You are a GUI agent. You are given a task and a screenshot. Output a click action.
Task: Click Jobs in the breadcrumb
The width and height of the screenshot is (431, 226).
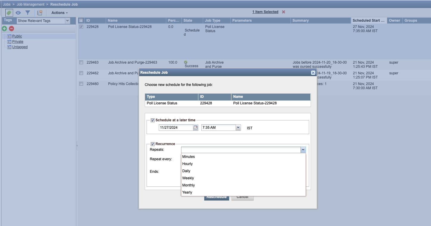click(x=7, y=4)
